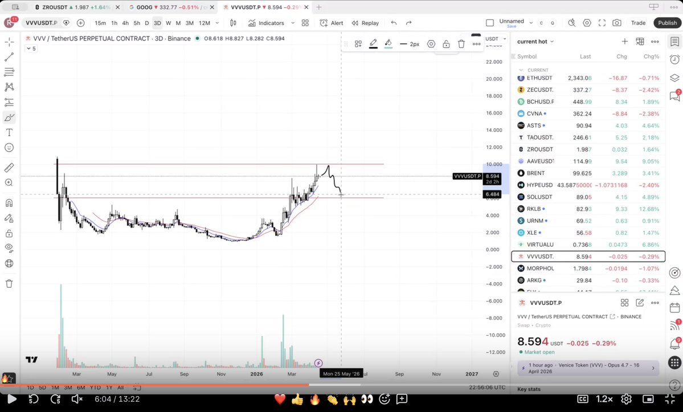Select the 15m timeframe
This screenshot has height=412, width=683.
[x=100, y=23]
